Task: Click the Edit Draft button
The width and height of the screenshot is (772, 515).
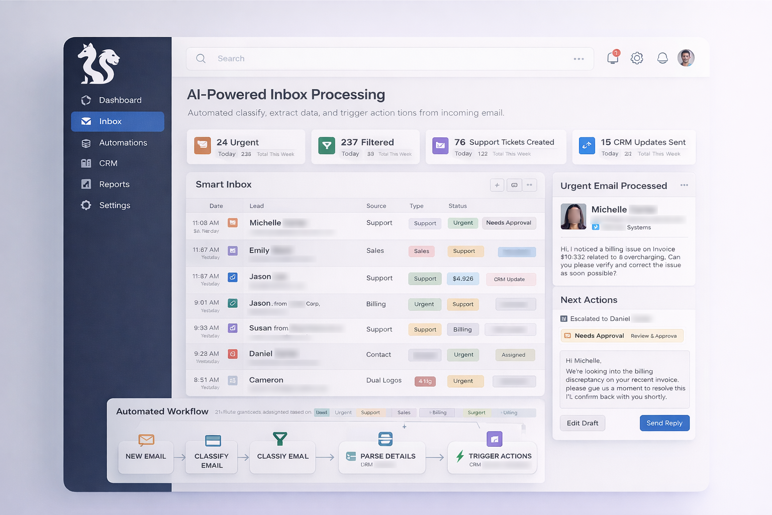Action: [x=583, y=423]
